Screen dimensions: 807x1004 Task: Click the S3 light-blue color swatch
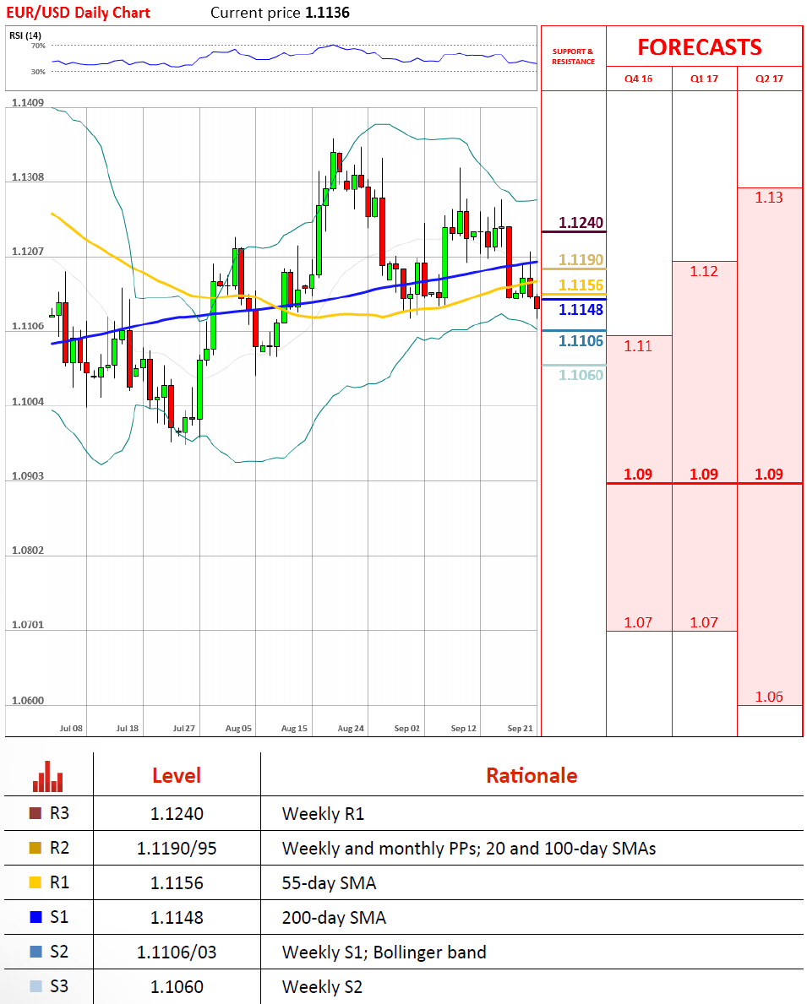click(x=35, y=986)
